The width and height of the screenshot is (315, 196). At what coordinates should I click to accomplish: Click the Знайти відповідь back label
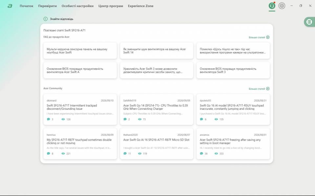tap(61, 19)
